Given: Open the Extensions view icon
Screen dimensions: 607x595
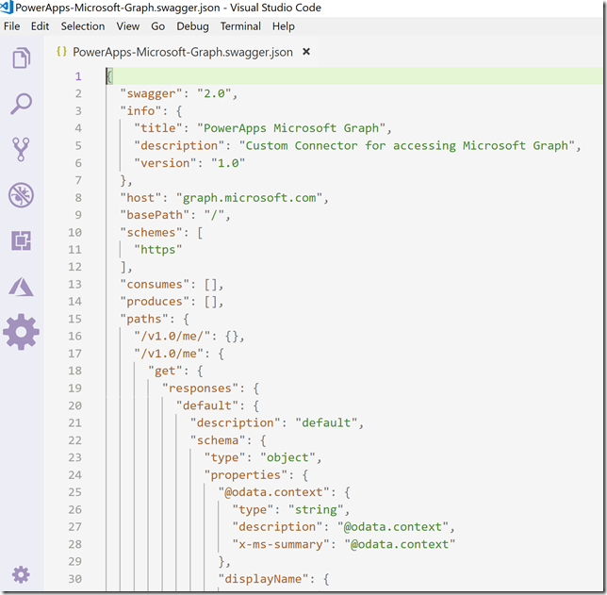Looking at the screenshot, I should click(21, 240).
